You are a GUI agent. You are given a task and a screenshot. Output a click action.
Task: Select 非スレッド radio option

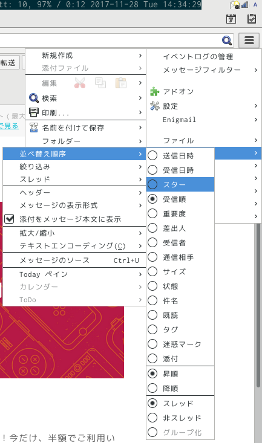pos(152,417)
